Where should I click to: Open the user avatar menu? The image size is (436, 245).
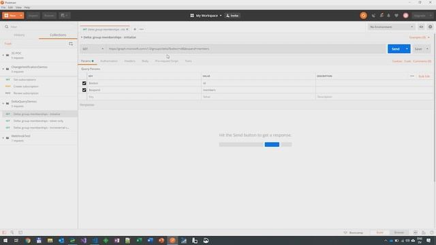click(x=406, y=16)
